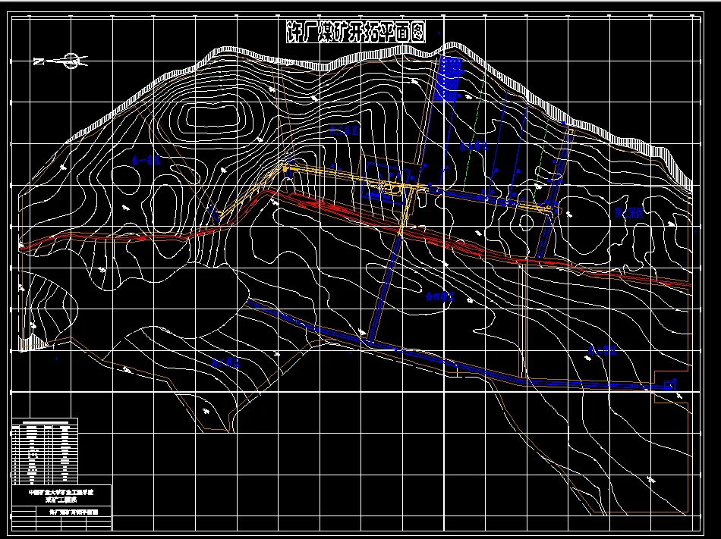Screen dimensions: 721x539
Task: Select the small blue square symbol at the roadway end
Action: click(669, 384)
